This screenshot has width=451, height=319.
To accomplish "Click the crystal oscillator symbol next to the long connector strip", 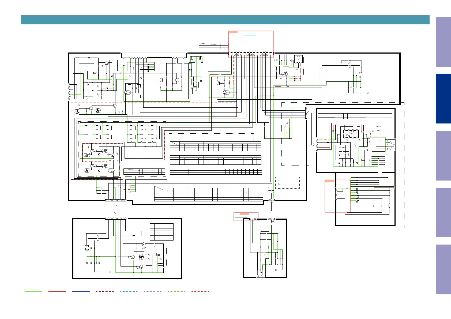I will click(x=196, y=58).
